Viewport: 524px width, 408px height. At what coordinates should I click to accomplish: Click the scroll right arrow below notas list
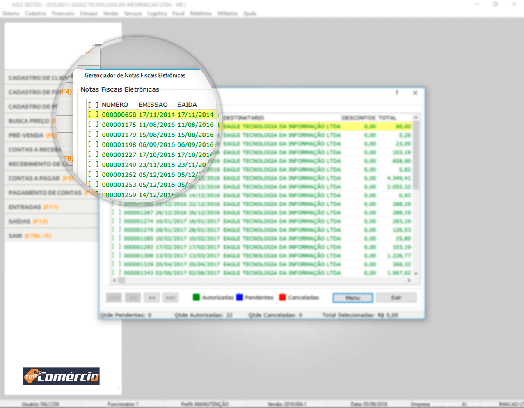[x=409, y=280]
